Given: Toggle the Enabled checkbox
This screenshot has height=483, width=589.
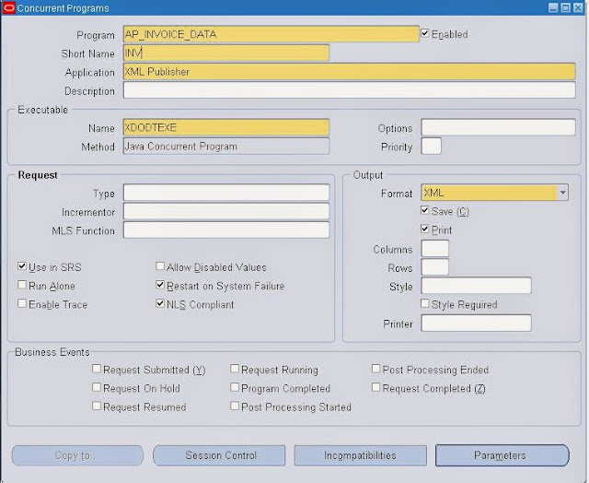Looking at the screenshot, I should tap(425, 33).
